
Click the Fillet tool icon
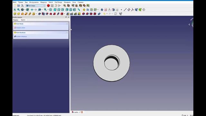coord(83,14)
